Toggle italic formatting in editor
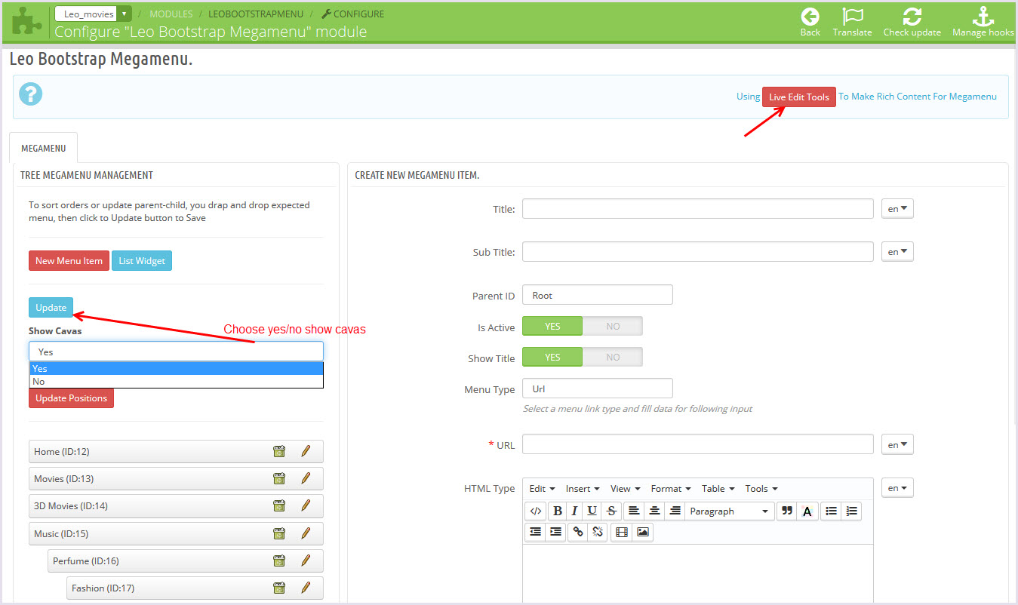Viewport: 1018px width, 605px height. [x=574, y=511]
